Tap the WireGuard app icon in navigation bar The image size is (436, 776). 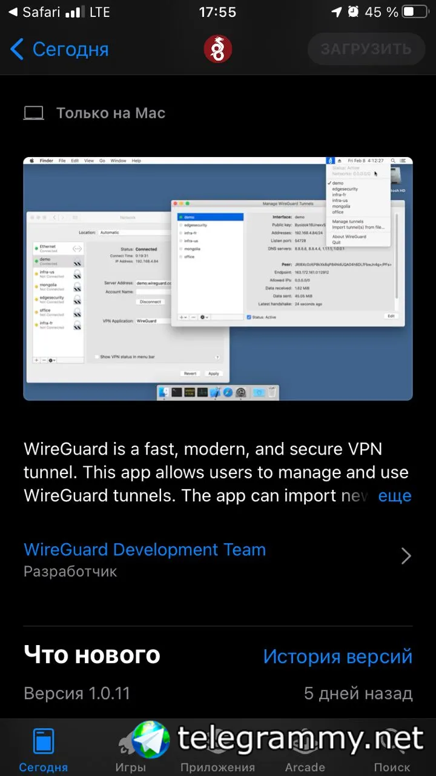coord(218,49)
